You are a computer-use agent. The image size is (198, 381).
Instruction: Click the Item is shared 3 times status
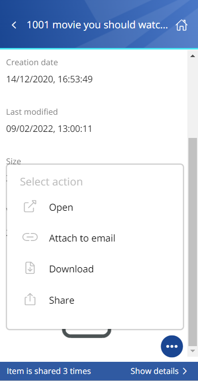coord(49,371)
